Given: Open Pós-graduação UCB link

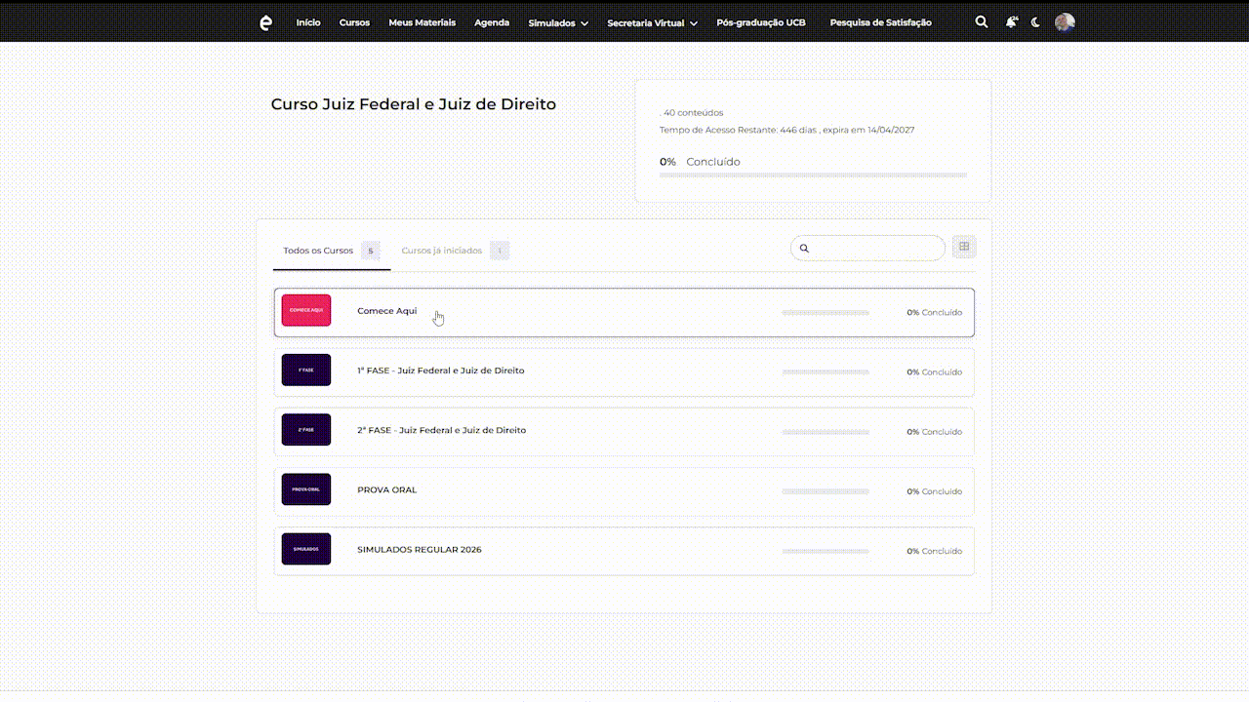Looking at the screenshot, I should point(761,22).
